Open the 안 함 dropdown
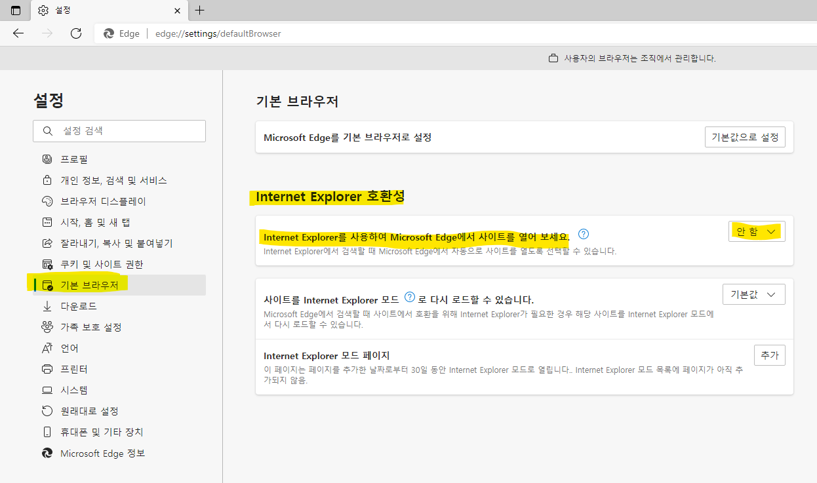Screen dimensions: 817x483 point(757,231)
